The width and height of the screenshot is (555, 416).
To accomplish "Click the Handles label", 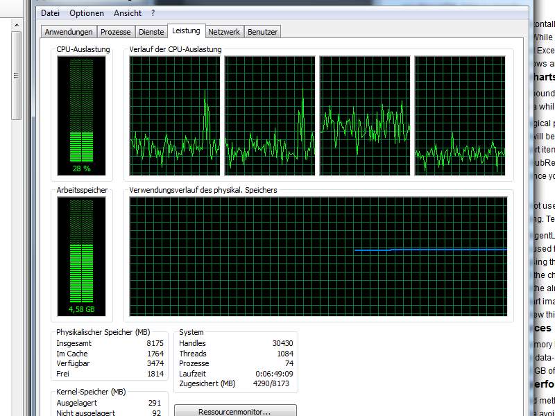I will click(x=192, y=343).
